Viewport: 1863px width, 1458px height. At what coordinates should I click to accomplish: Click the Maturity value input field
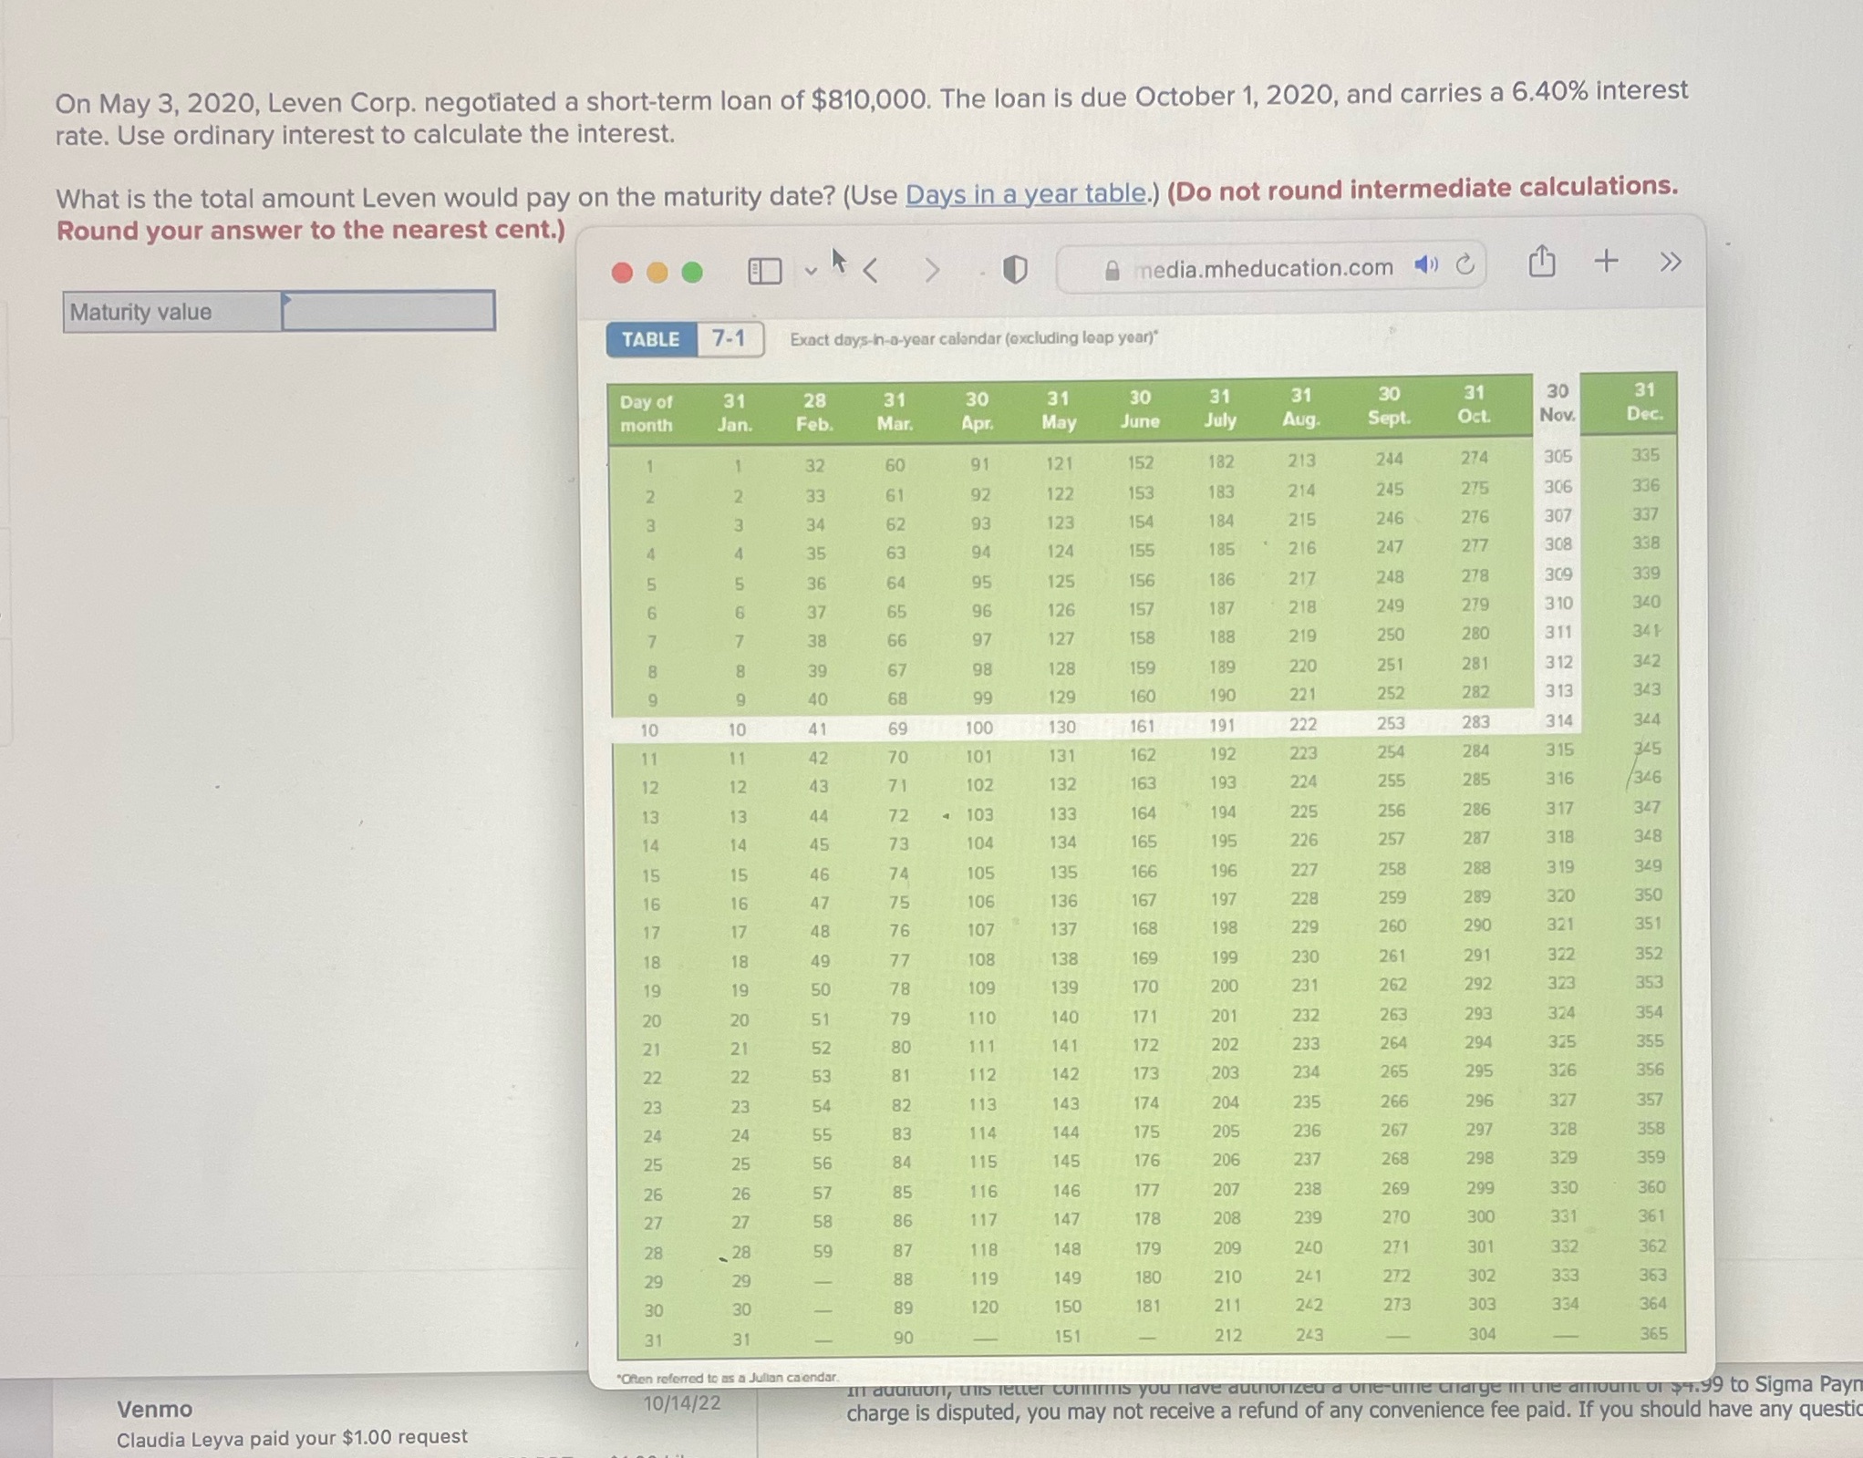click(x=388, y=311)
